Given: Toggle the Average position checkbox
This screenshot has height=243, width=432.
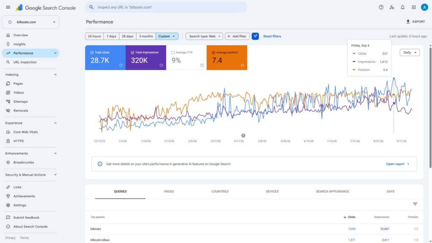Looking at the screenshot, I should 213,52.
